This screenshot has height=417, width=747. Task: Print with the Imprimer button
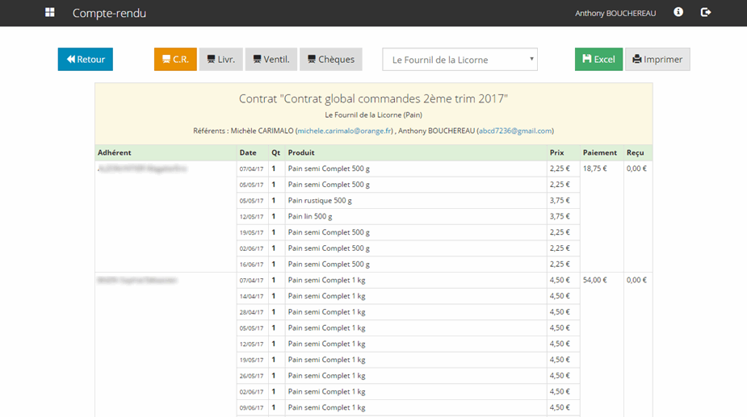(x=657, y=60)
